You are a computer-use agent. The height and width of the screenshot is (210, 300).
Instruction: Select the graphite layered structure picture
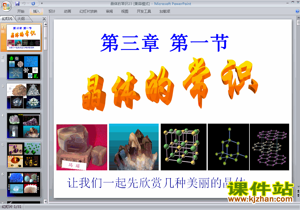tap(269, 147)
